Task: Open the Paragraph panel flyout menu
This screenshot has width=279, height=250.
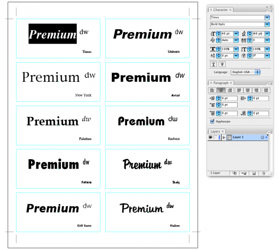Action: [270, 84]
